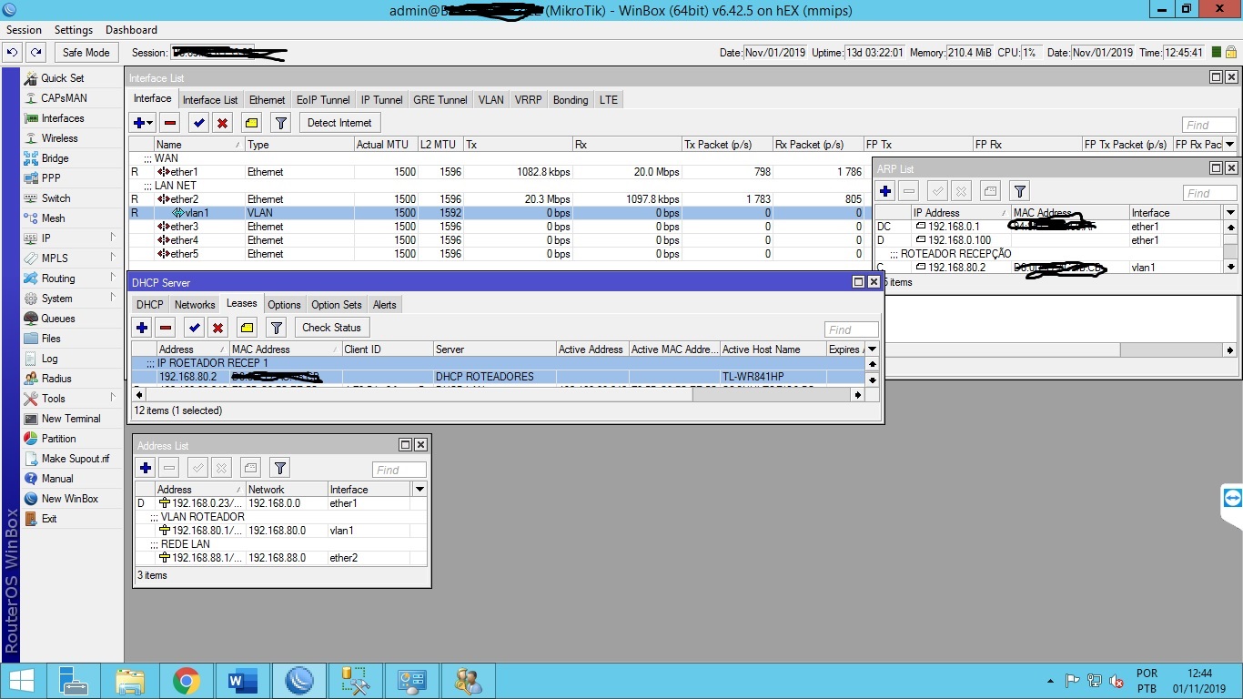Expand the IP submenu in the sidebar
The image size is (1243, 699).
113,238
